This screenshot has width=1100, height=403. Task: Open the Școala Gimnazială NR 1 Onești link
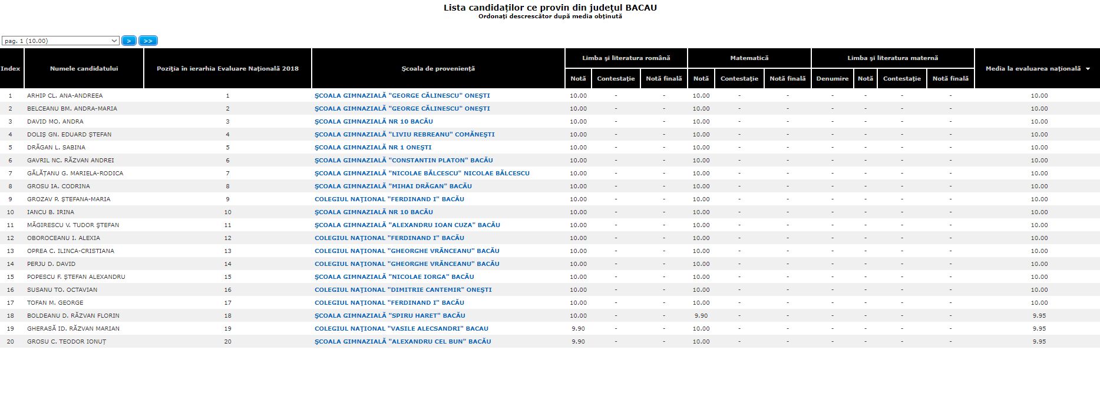373,148
